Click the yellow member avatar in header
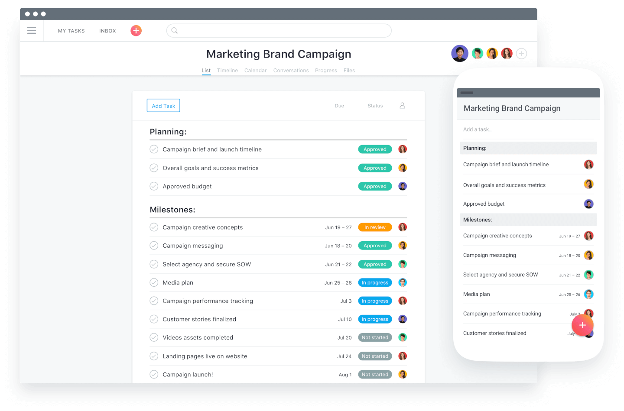The image size is (624, 411). click(492, 53)
